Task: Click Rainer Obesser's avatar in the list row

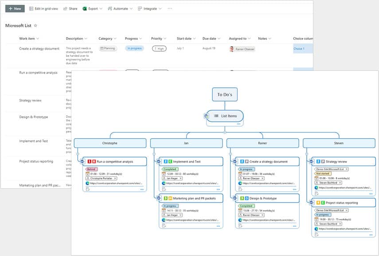Action: pyautogui.click(x=231, y=49)
